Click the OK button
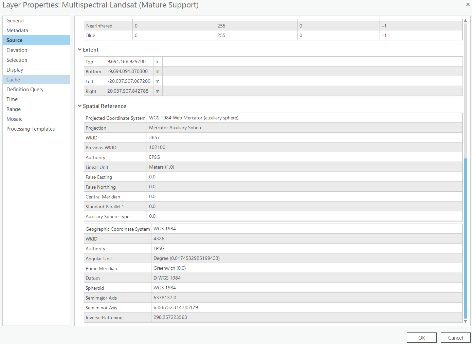The height and width of the screenshot is (344, 472). [421, 338]
